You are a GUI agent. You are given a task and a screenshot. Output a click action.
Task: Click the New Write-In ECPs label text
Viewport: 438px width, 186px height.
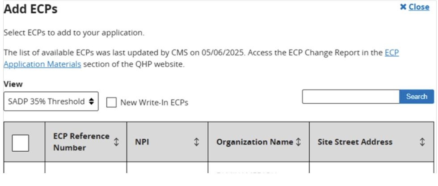pyautogui.click(x=154, y=102)
